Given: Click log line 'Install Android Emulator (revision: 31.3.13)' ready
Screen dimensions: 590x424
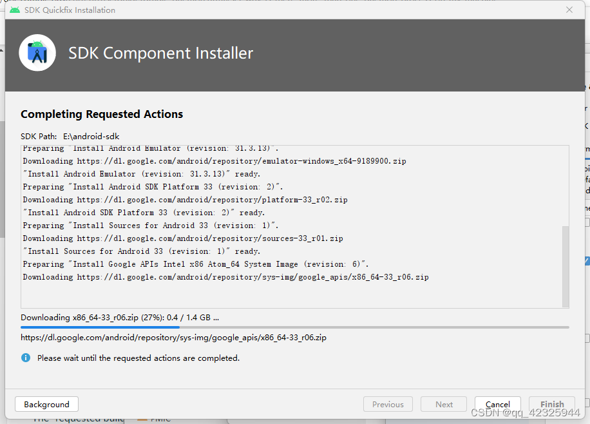Looking at the screenshot, I should tap(142, 174).
